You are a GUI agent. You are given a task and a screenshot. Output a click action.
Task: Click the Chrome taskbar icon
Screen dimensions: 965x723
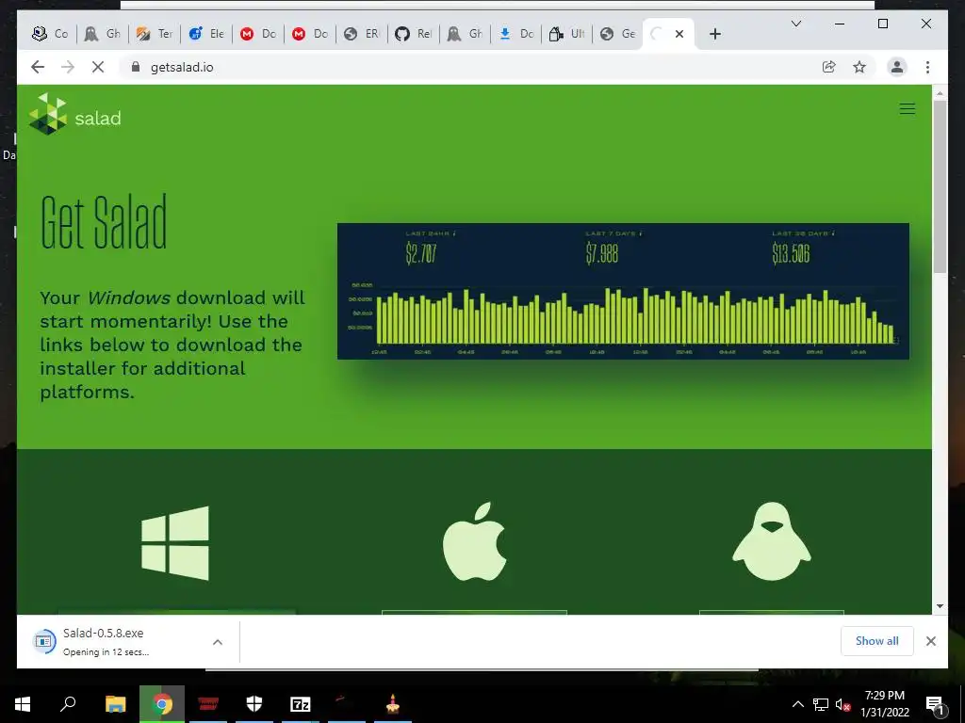pos(162,704)
